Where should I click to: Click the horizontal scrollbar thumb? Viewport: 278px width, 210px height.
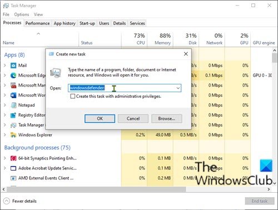tap(96, 189)
